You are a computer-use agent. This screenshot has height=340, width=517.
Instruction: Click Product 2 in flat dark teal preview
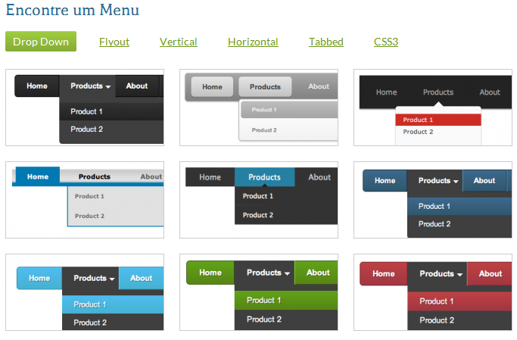tap(258, 215)
